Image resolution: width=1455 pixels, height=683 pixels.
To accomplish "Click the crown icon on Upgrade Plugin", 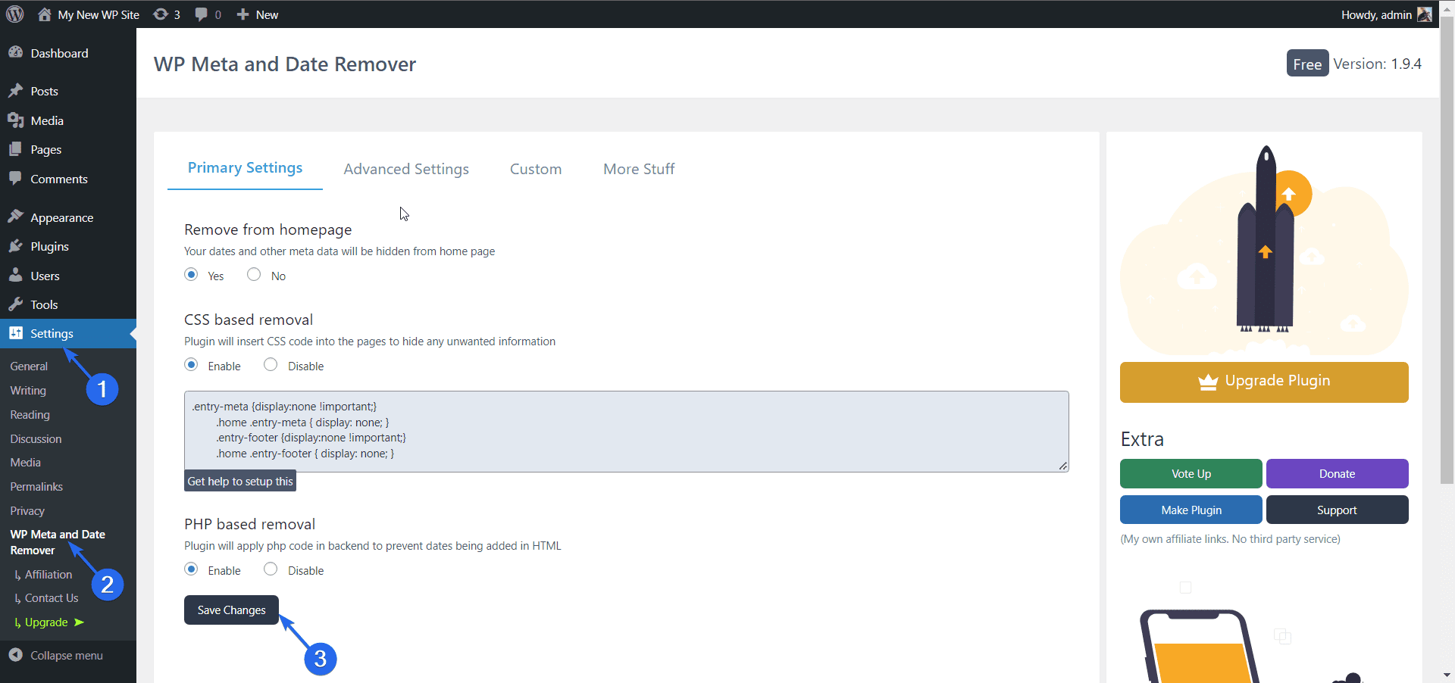I will (1208, 382).
